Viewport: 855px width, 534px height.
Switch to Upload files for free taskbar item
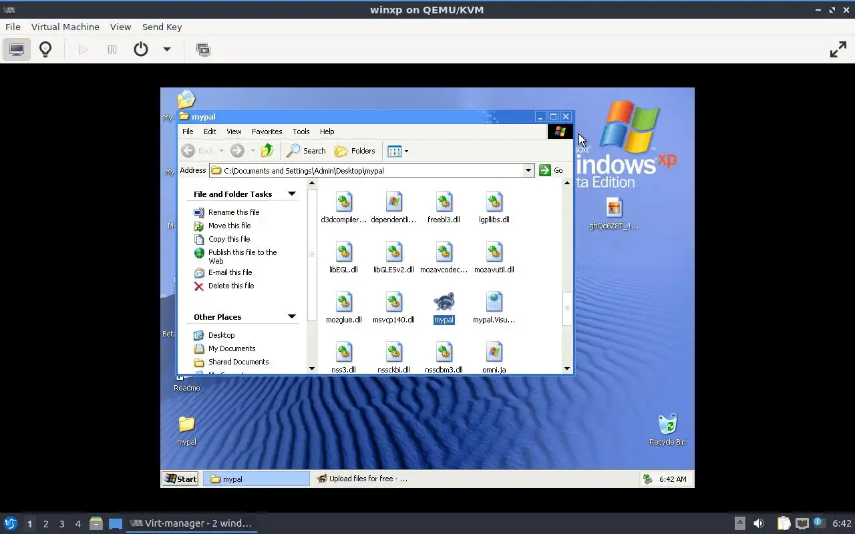tap(363, 479)
